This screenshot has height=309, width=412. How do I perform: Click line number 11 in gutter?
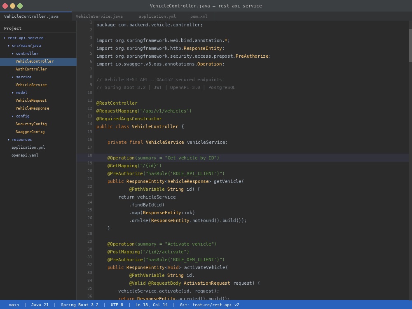point(90,101)
